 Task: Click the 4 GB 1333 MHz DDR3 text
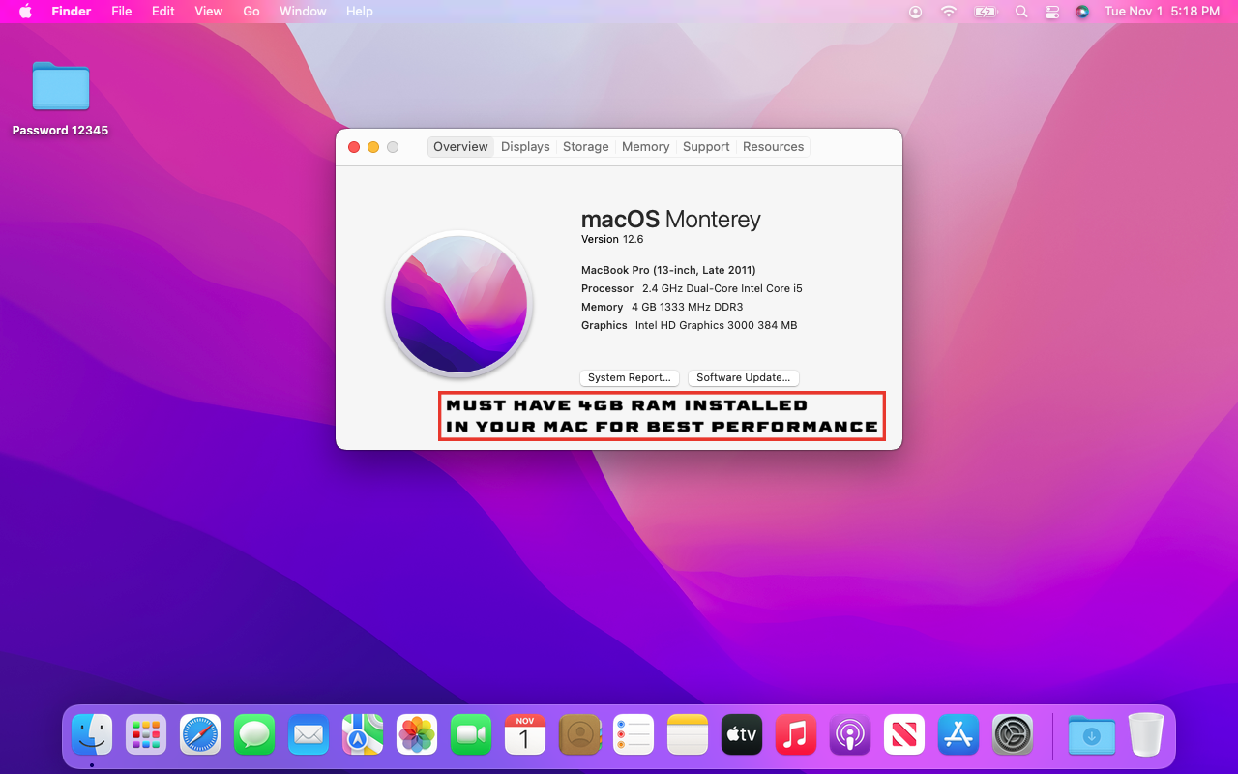[x=688, y=308]
